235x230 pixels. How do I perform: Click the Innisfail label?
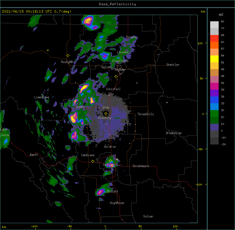[113, 89]
